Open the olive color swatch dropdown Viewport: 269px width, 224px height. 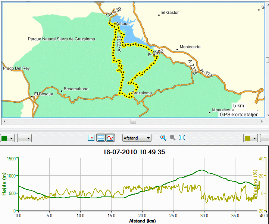(250, 138)
